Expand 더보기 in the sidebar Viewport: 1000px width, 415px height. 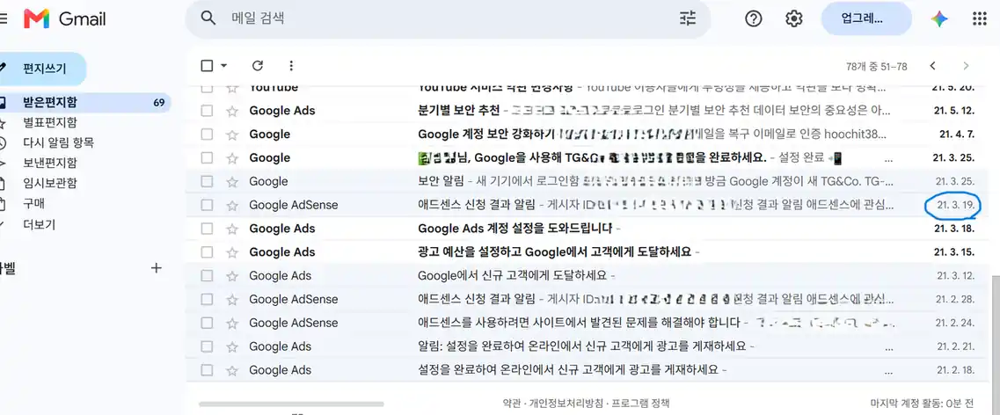(x=40, y=224)
